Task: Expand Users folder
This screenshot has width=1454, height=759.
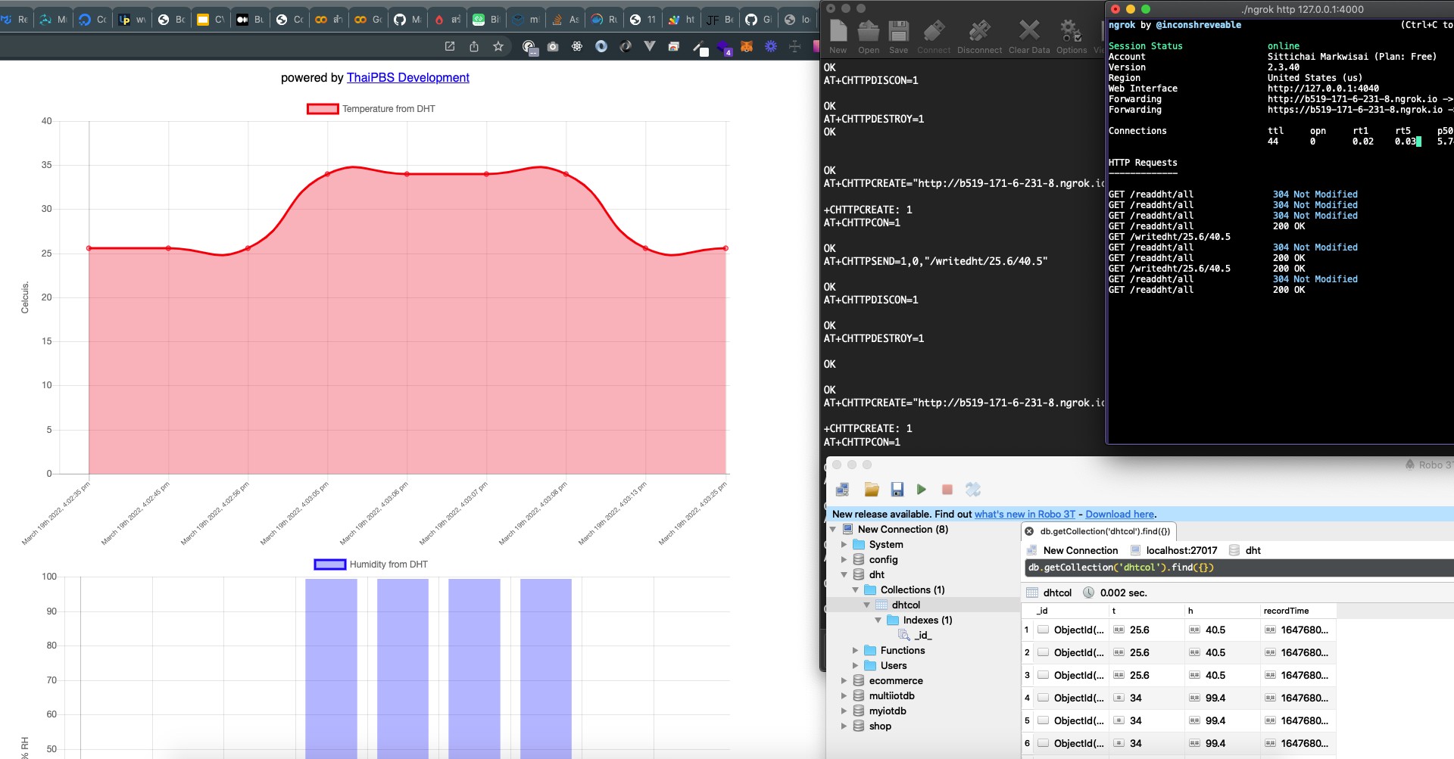Action: coord(856,665)
